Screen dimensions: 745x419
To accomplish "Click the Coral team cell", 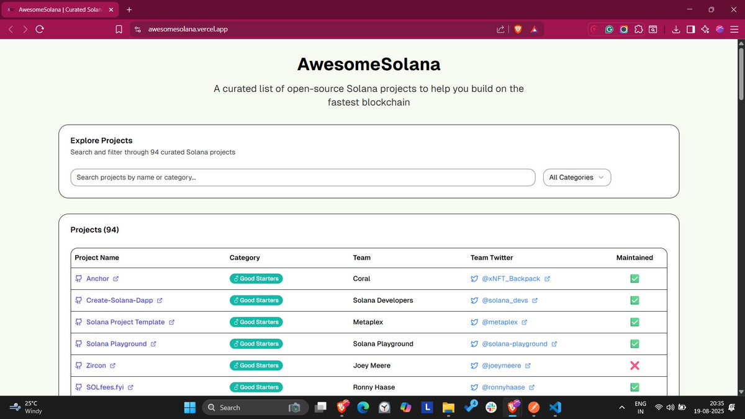I will (x=361, y=279).
